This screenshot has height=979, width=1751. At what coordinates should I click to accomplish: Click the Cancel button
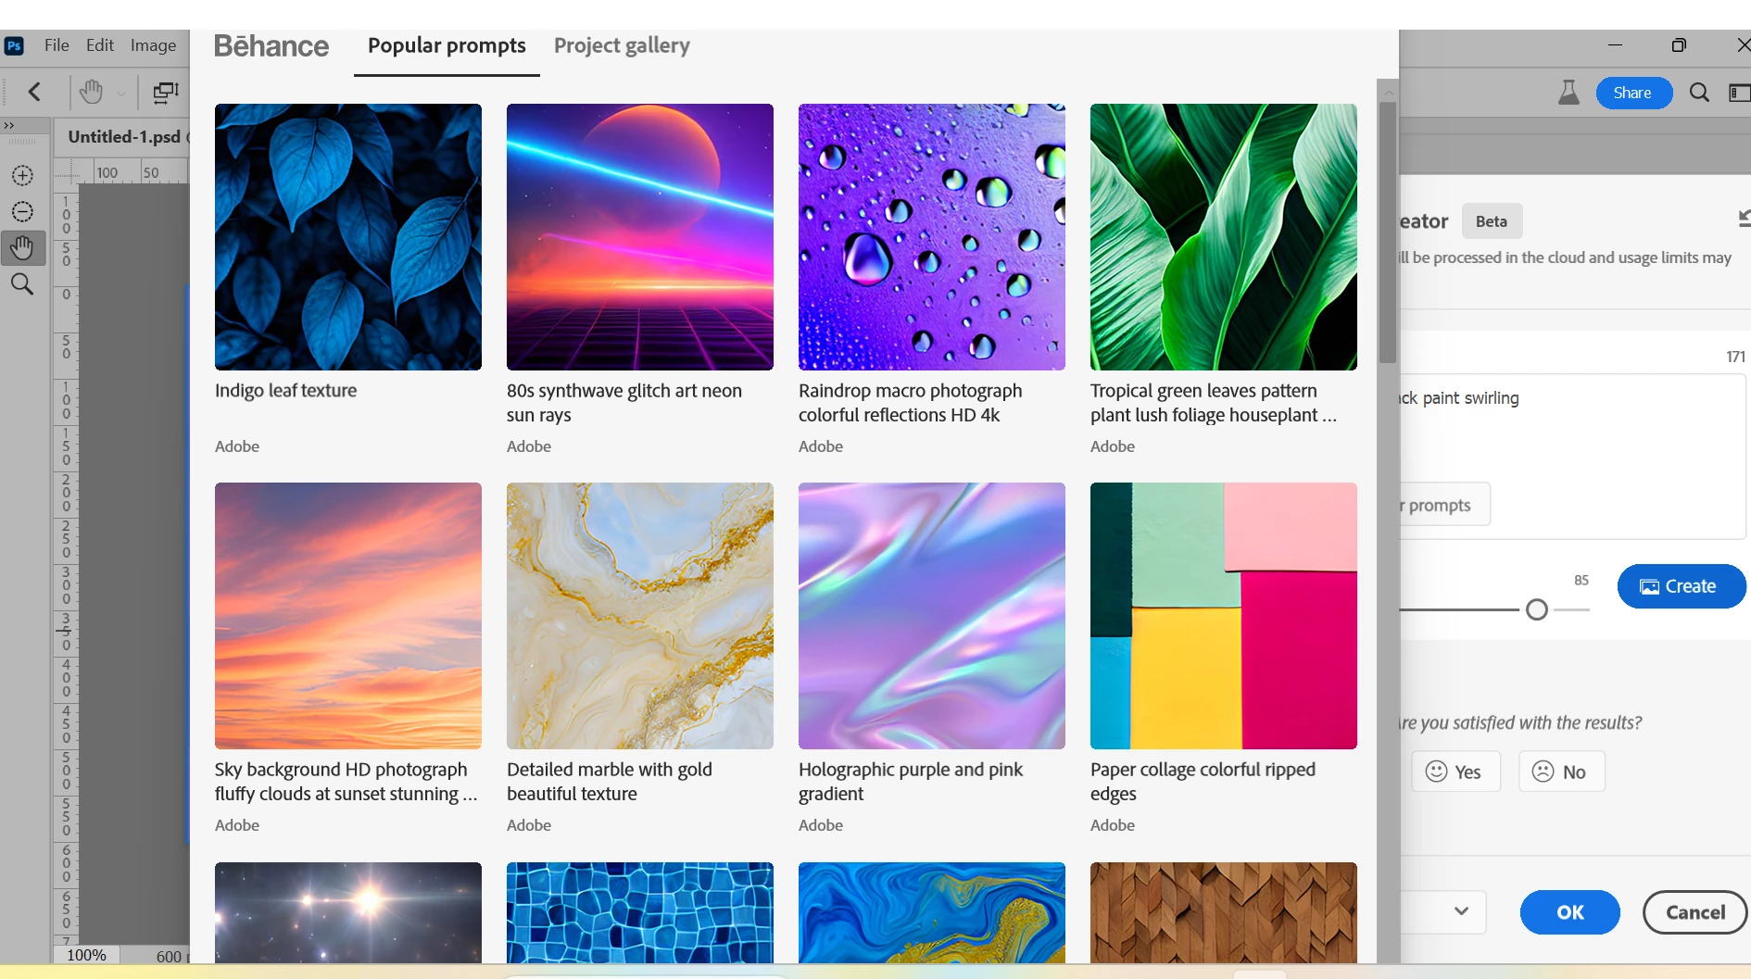(1694, 912)
